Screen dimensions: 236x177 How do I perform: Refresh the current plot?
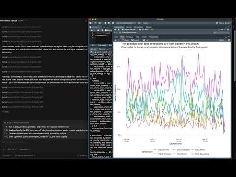[x=229, y=40]
